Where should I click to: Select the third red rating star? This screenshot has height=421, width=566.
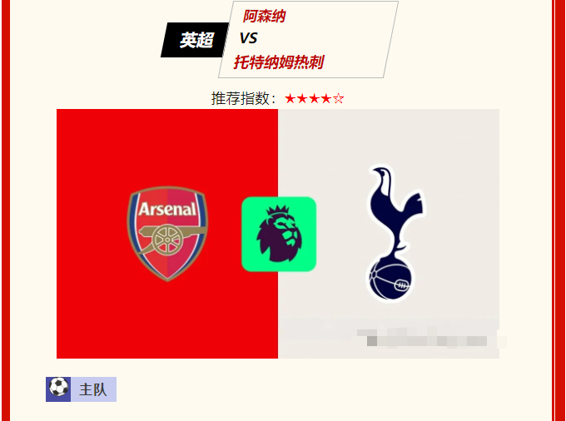[314, 98]
